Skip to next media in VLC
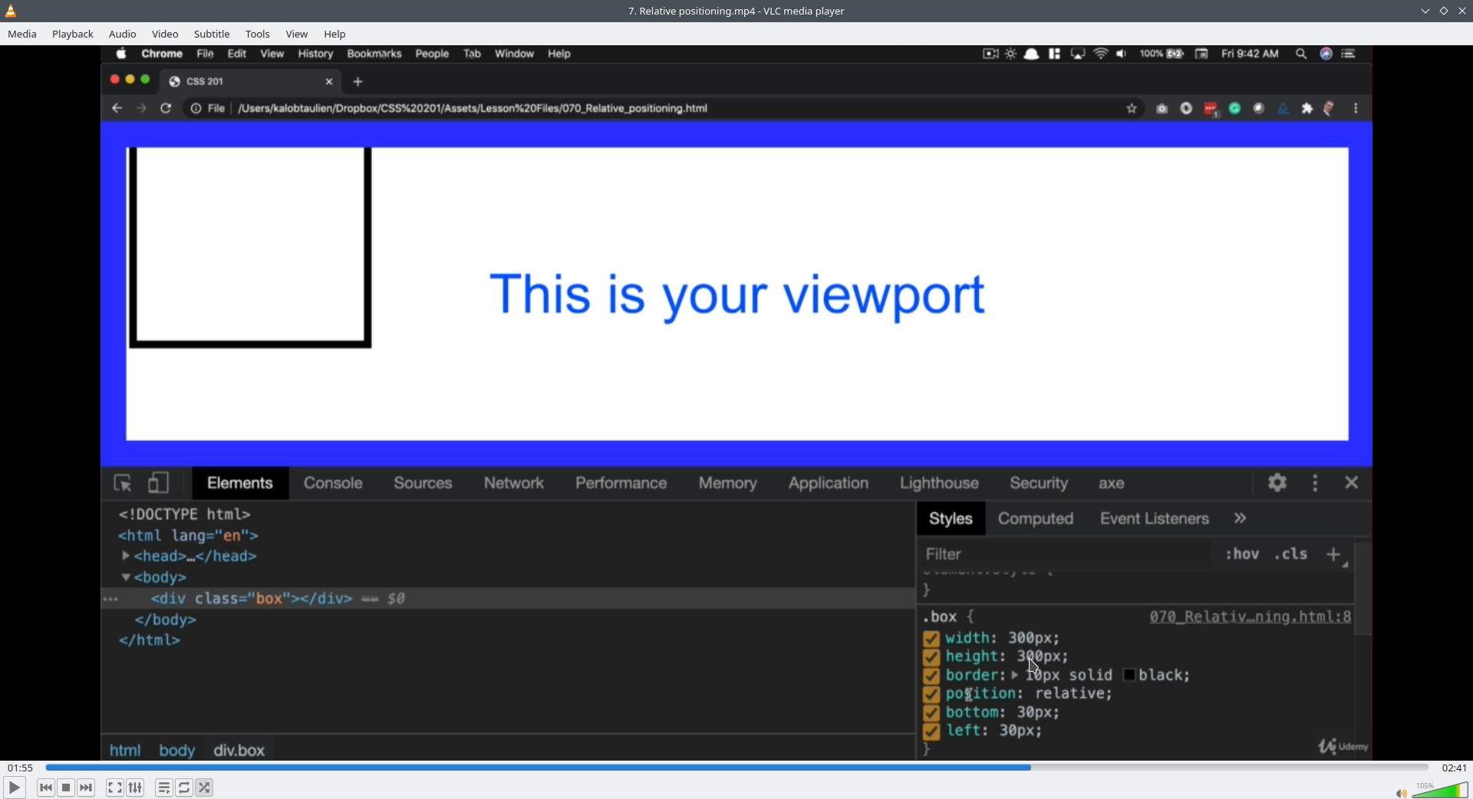Image resolution: width=1473 pixels, height=799 pixels. [x=87, y=787]
